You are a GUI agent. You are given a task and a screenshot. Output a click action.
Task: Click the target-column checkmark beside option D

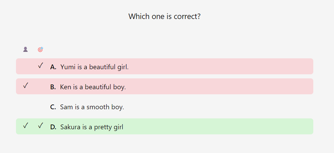click(40, 126)
